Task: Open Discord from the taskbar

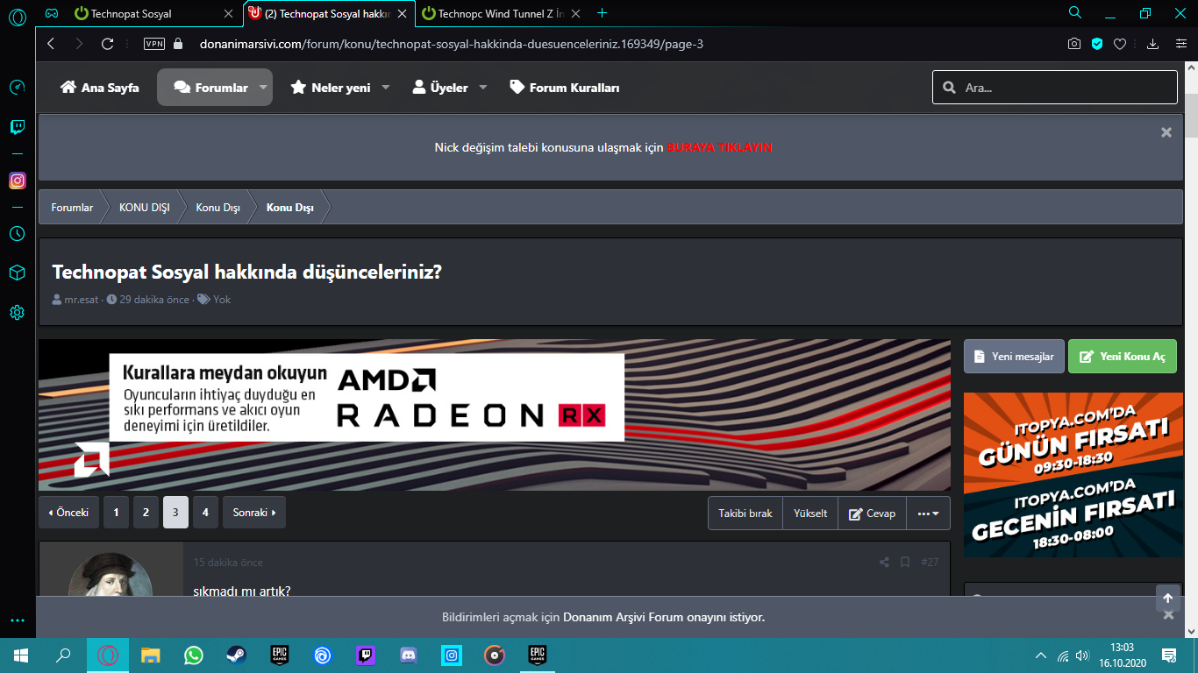Action: click(409, 655)
